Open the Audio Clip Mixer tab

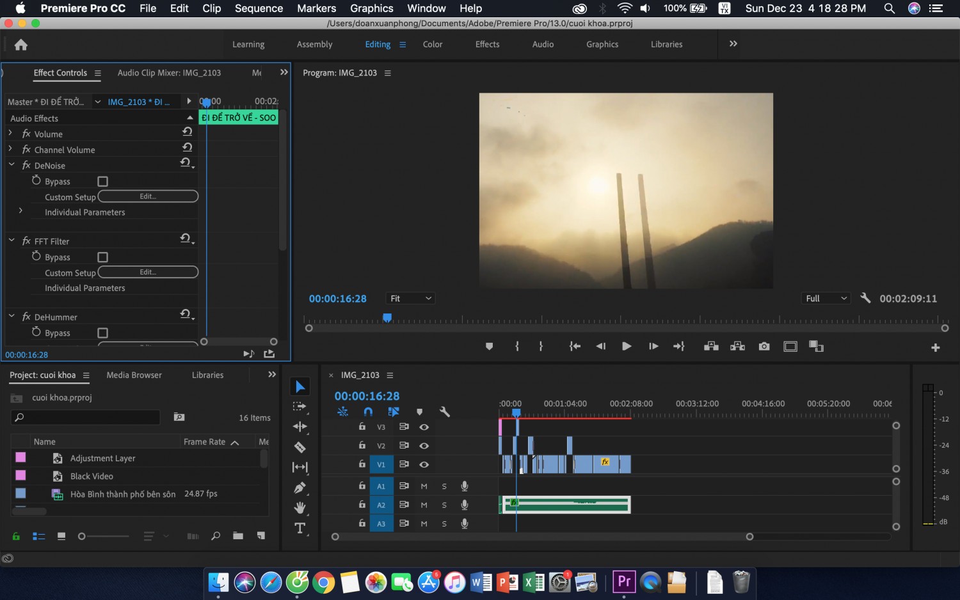pyautogui.click(x=169, y=73)
